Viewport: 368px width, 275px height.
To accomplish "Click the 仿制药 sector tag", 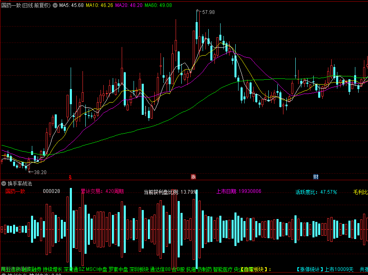I will [204, 269].
